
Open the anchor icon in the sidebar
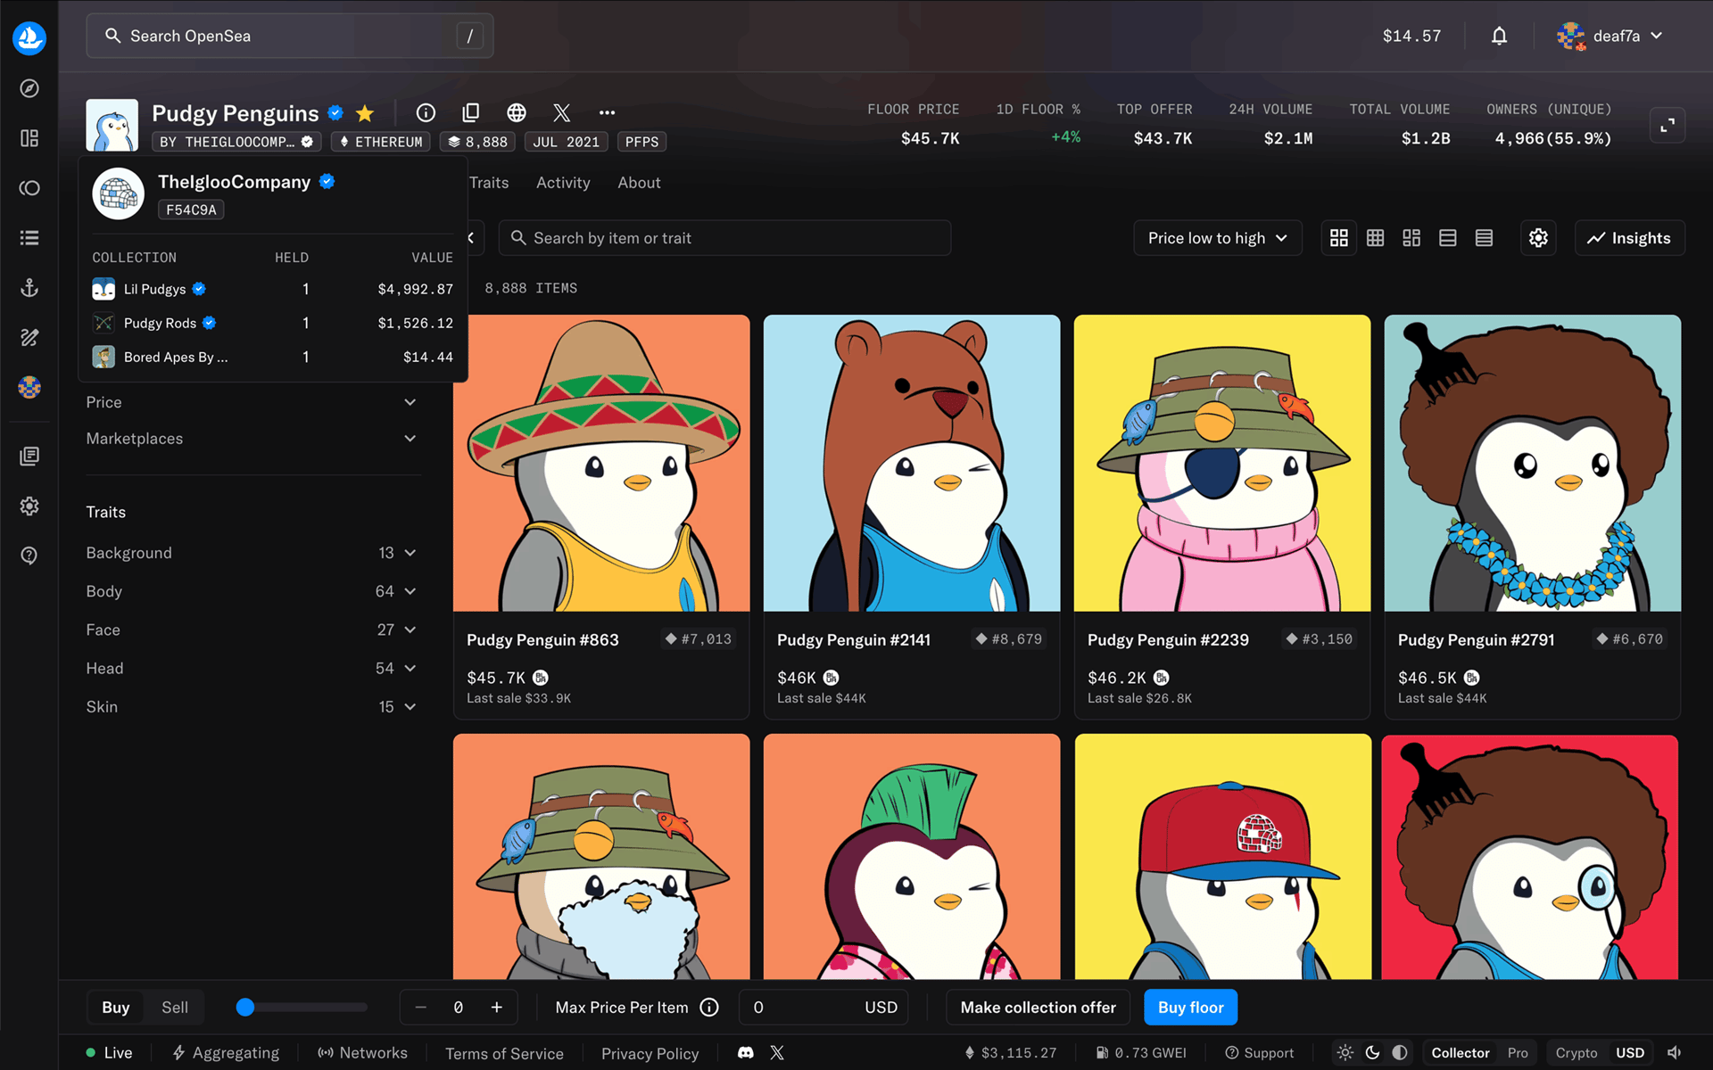click(29, 288)
